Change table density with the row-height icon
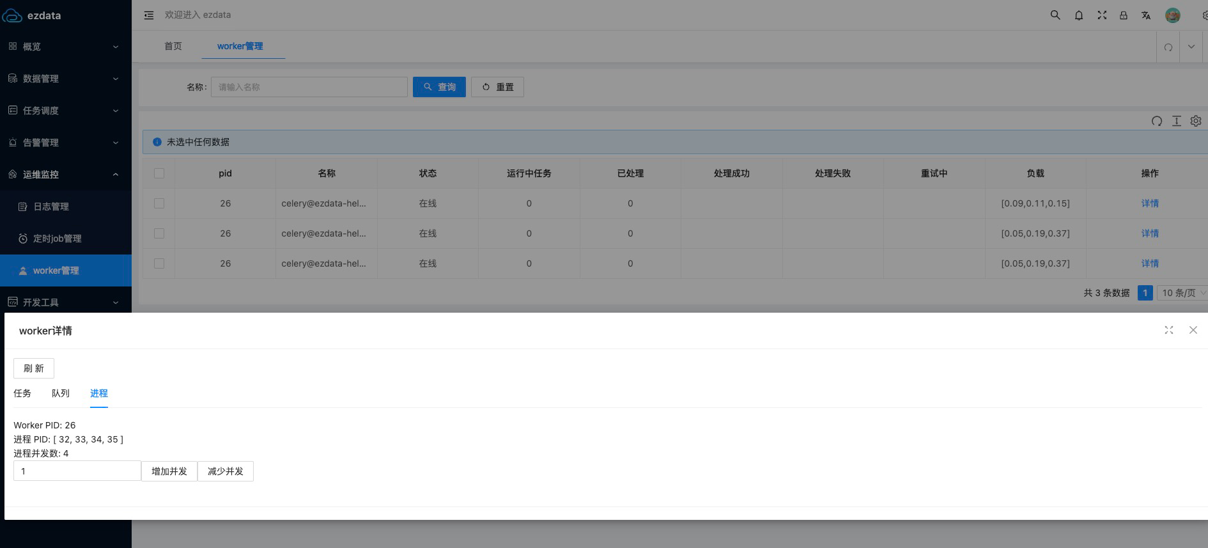 coord(1177,121)
